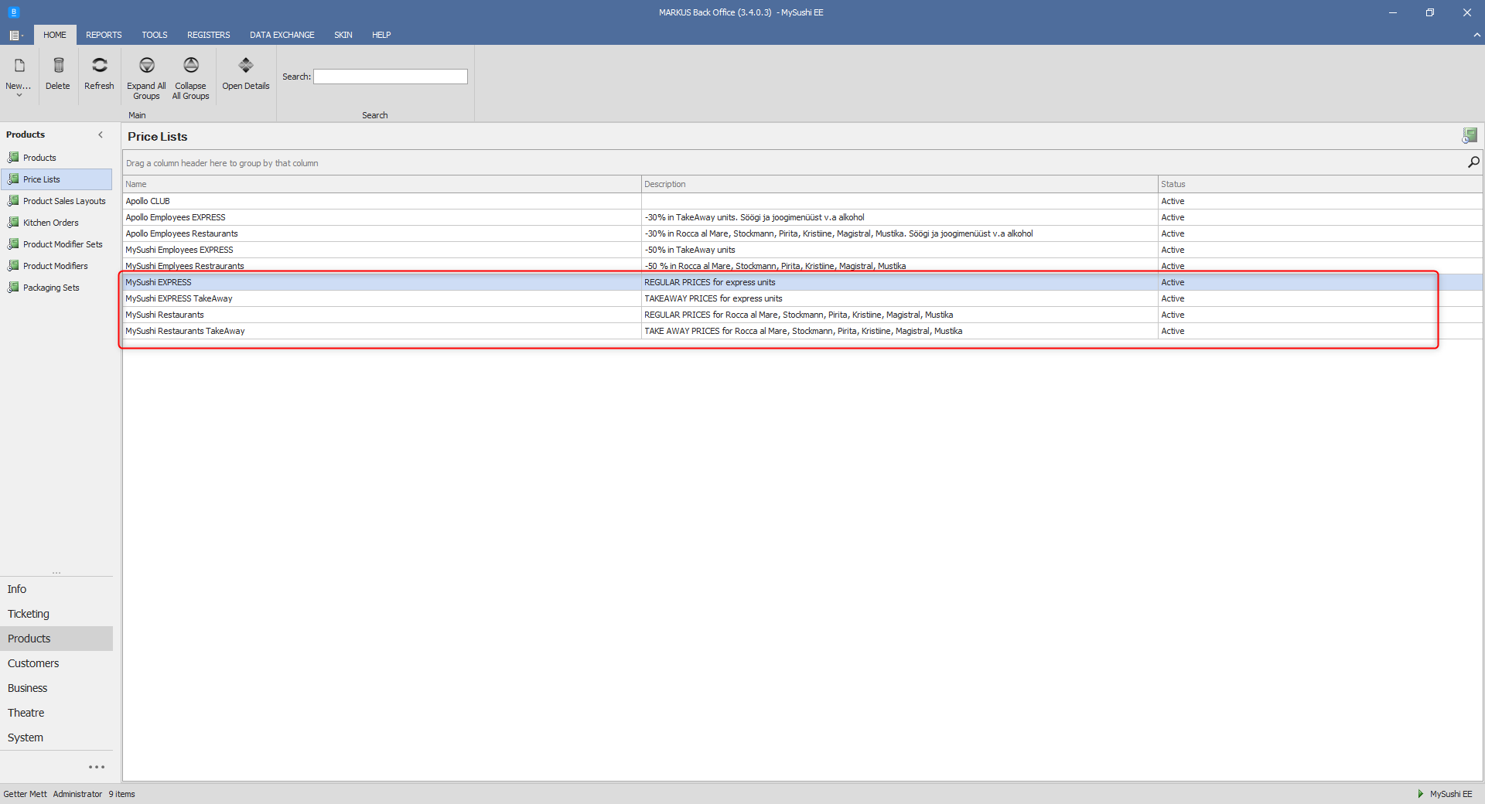Select the Apollo Employees EXPRESS row
This screenshot has width=1485, height=804.
click(803, 217)
